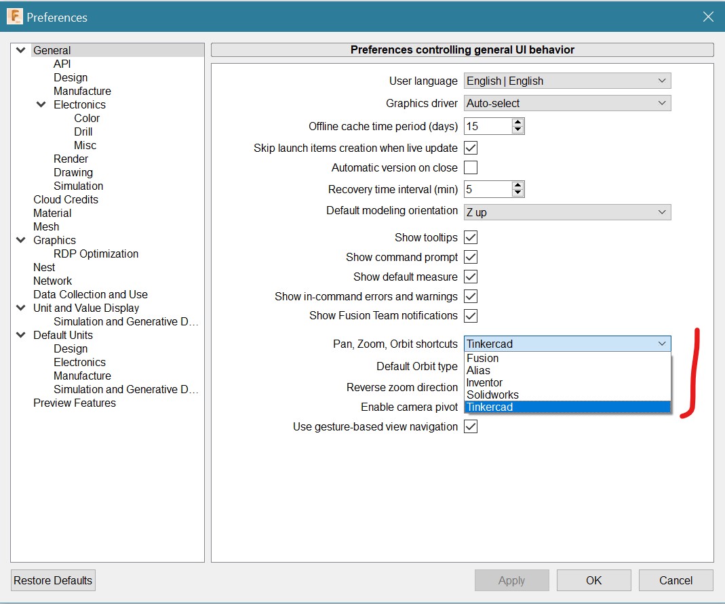Screen dimensions: 725x604
Task: Open Cloud Credits preferences
Action: tap(66, 200)
